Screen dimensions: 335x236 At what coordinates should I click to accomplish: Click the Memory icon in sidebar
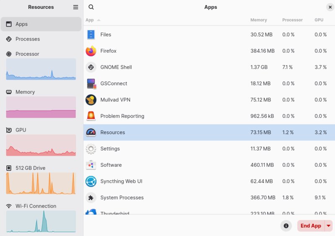[x=9, y=92]
